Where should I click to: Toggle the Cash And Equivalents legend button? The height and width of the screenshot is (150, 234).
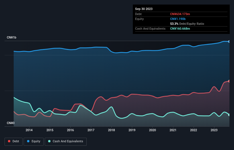coord(66,141)
